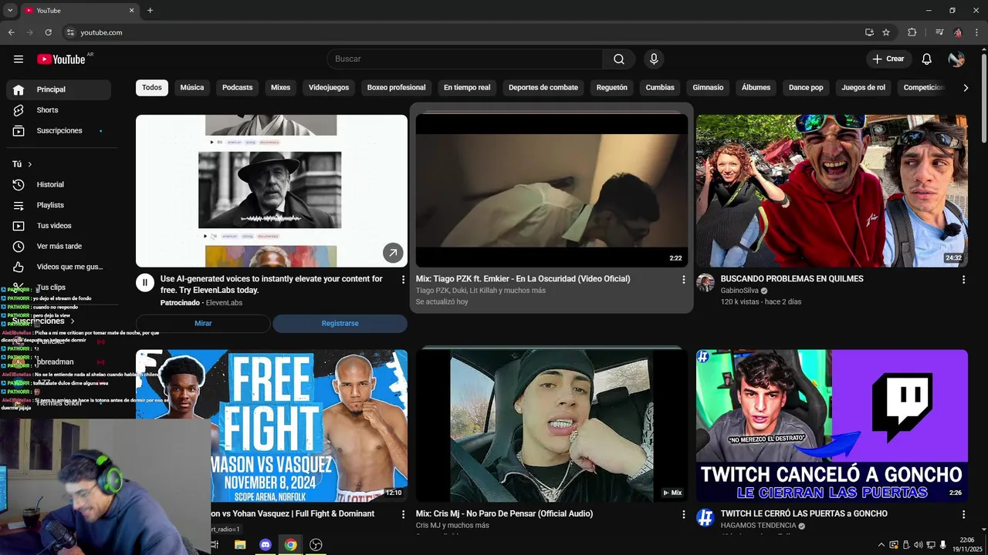Click the Registrarse button on the ad
Viewport: 988px width, 555px height.
340,324
